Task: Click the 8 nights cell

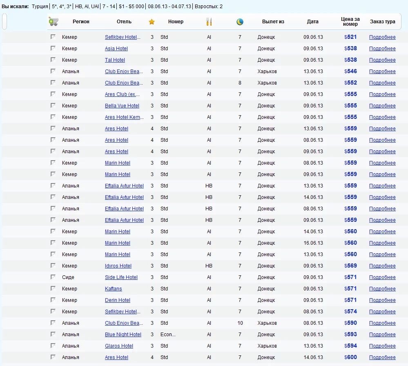Action: 240,83
